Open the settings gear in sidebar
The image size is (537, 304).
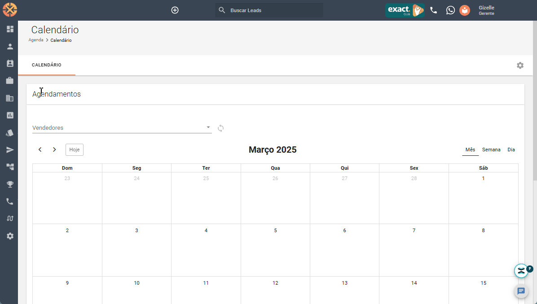10,236
